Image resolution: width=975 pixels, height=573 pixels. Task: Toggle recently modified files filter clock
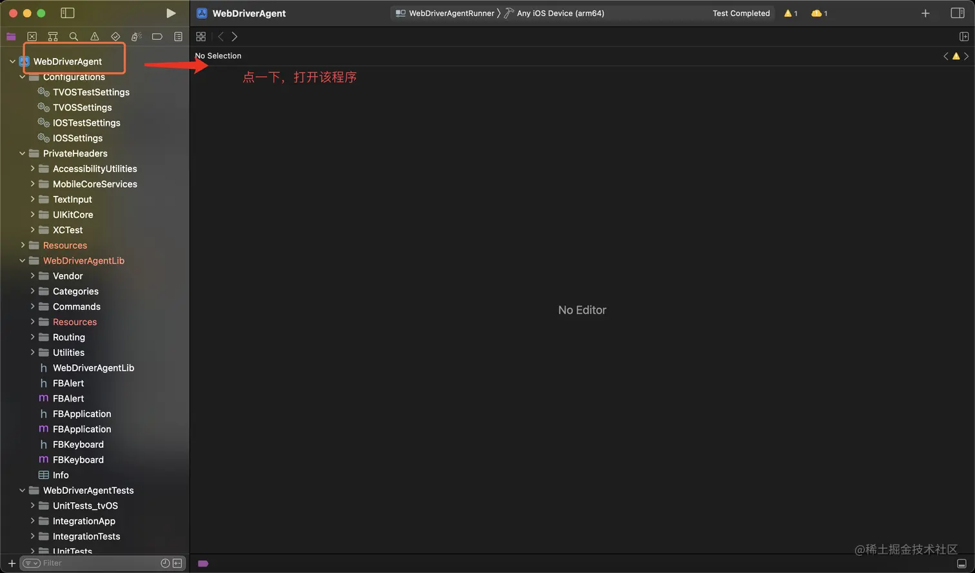(165, 563)
